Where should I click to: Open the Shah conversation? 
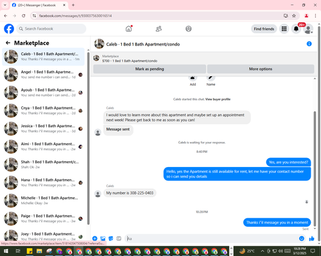pos(43,164)
